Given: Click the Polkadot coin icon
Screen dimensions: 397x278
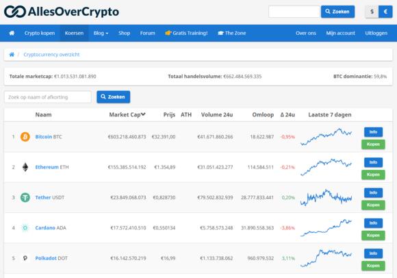Looking at the screenshot, I should 25,258.
